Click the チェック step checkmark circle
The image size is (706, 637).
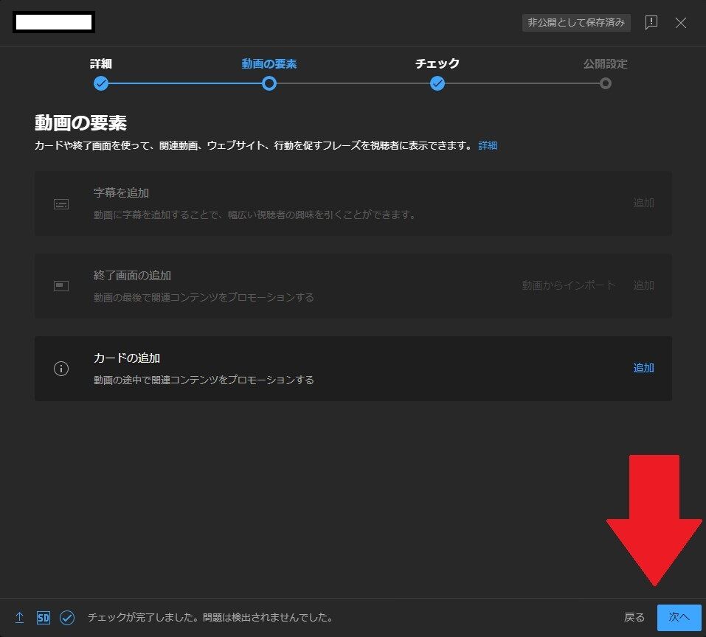pos(437,83)
